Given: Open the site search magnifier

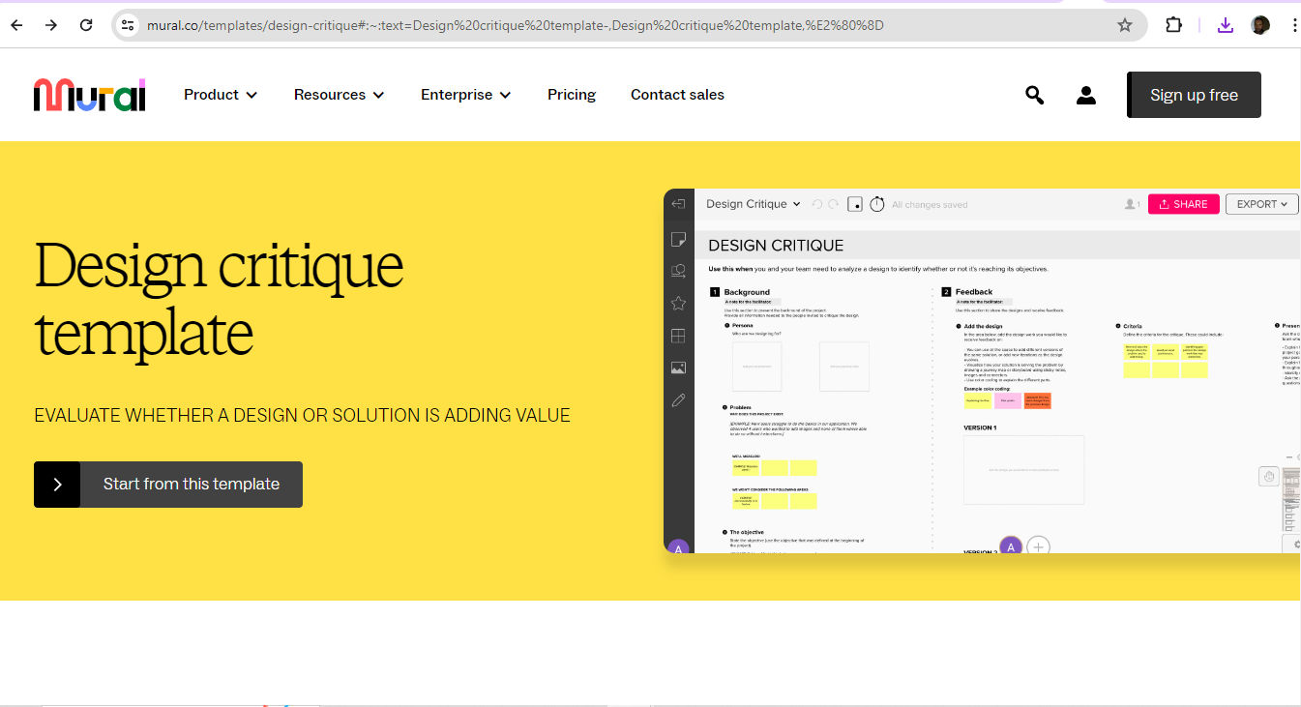Looking at the screenshot, I should [x=1034, y=95].
